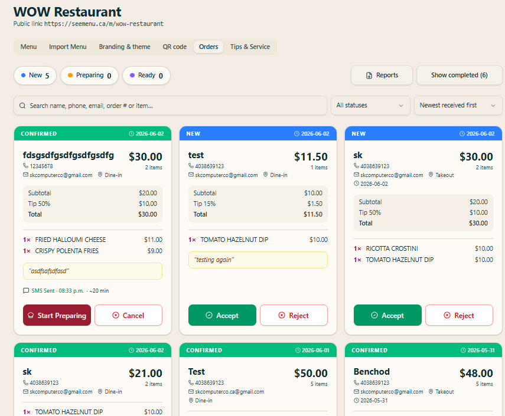
Task: Filter orders by Ready status chip
Action: pos(146,76)
